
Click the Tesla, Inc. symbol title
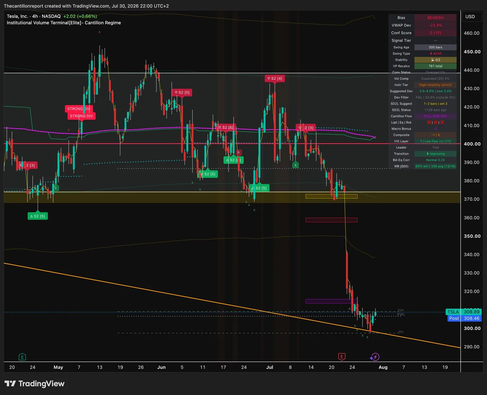[18, 16]
